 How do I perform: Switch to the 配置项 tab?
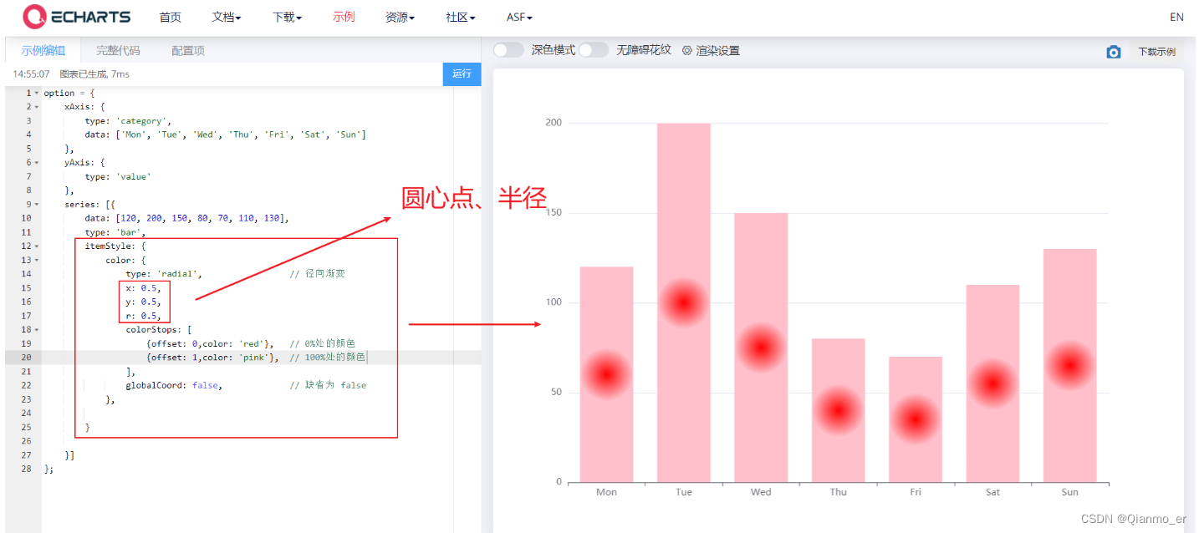pyautogui.click(x=187, y=50)
